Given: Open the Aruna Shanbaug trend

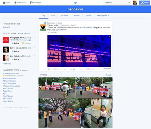Looking at the screenshot, I should [x=9, y=83].
